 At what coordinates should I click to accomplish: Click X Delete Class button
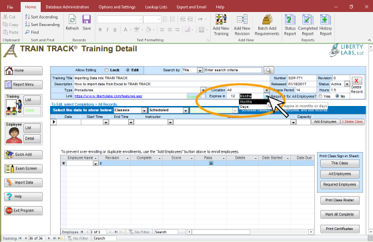[x=352, y=122]
